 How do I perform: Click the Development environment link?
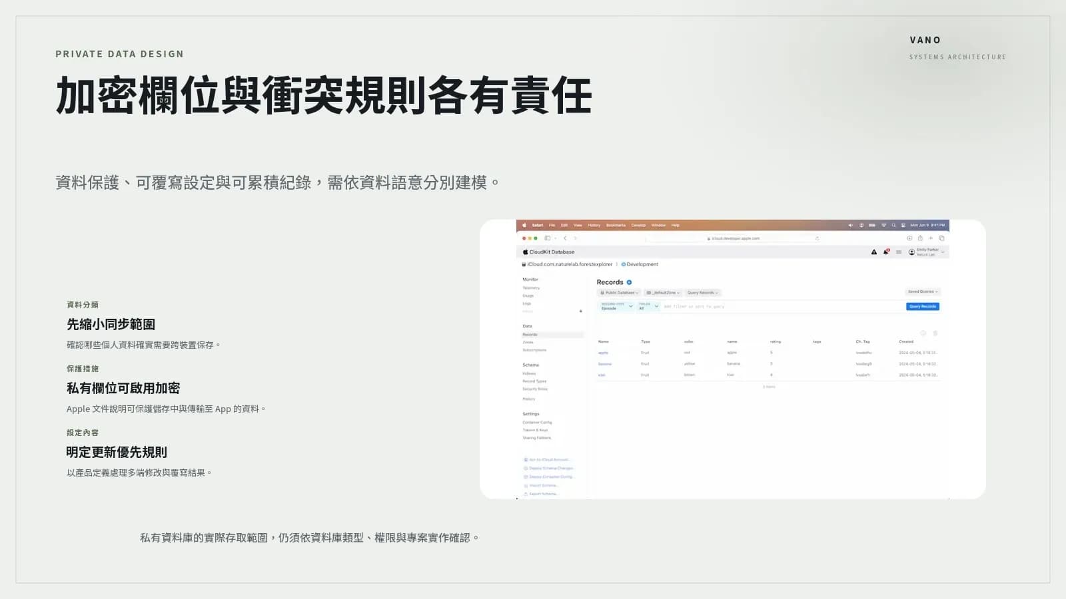640,264
